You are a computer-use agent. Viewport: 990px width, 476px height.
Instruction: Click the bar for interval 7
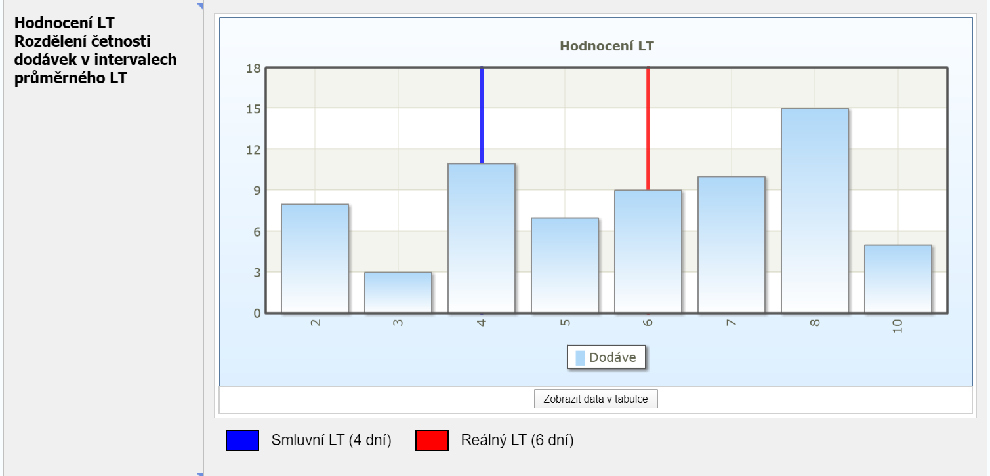(731, 245)
